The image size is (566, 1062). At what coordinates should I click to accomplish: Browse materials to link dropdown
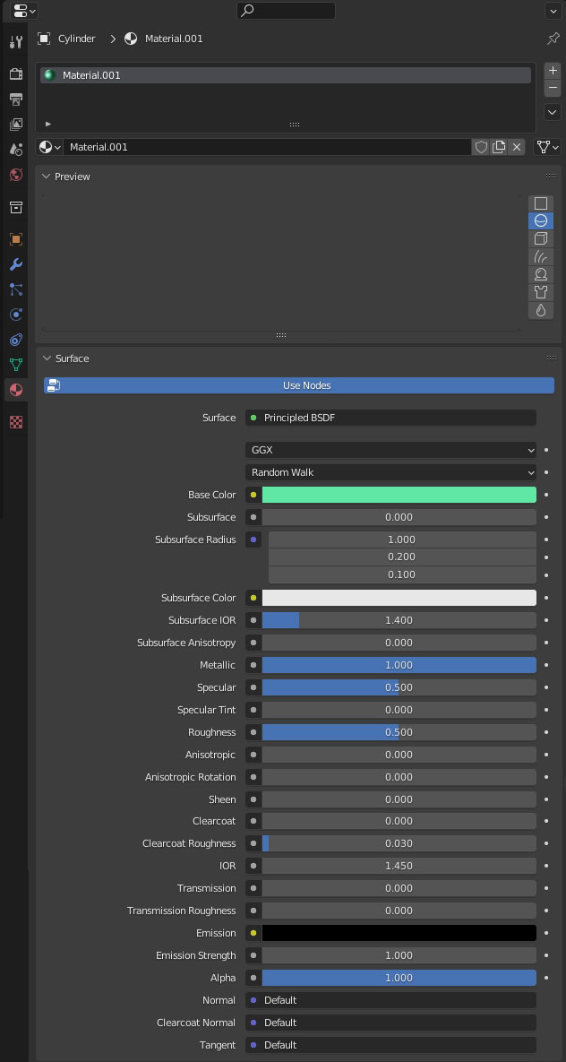(x=50, y=147)
